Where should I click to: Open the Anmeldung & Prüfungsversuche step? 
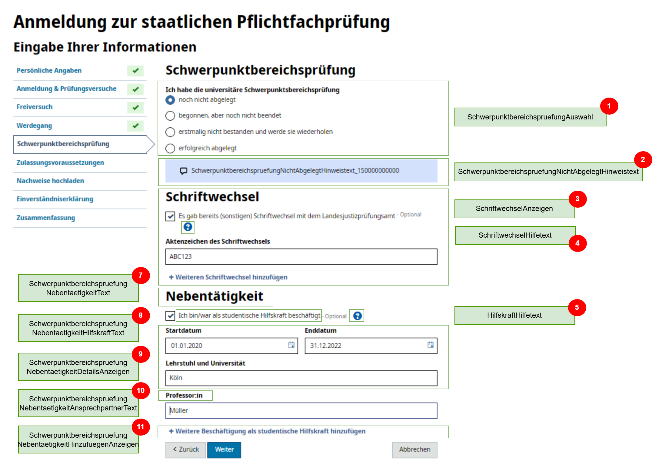tap(66, 89)
